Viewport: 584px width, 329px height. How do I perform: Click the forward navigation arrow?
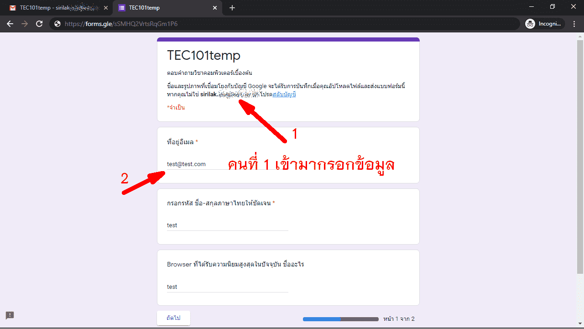pos(25,24)
